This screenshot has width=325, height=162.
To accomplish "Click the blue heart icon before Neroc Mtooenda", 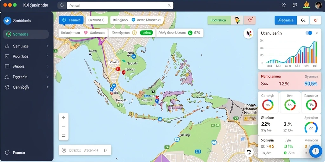I will 133,20.
